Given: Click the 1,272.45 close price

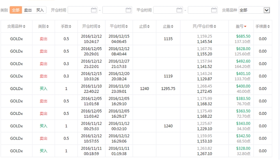Looking at the screenshot, I should pyautogui.click(x=204, y=92).
